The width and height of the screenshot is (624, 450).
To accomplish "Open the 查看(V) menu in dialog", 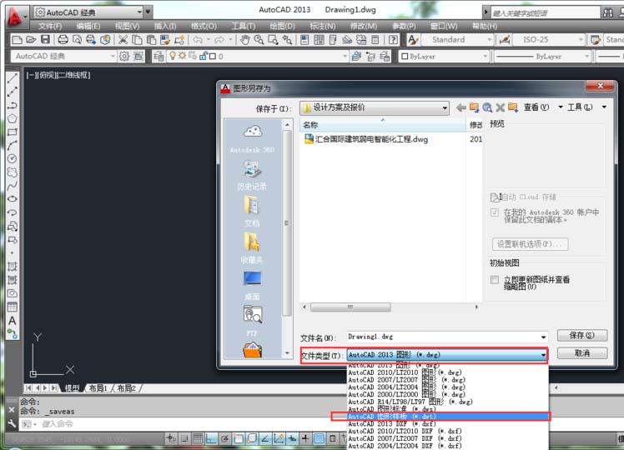I will coord(536,107).
